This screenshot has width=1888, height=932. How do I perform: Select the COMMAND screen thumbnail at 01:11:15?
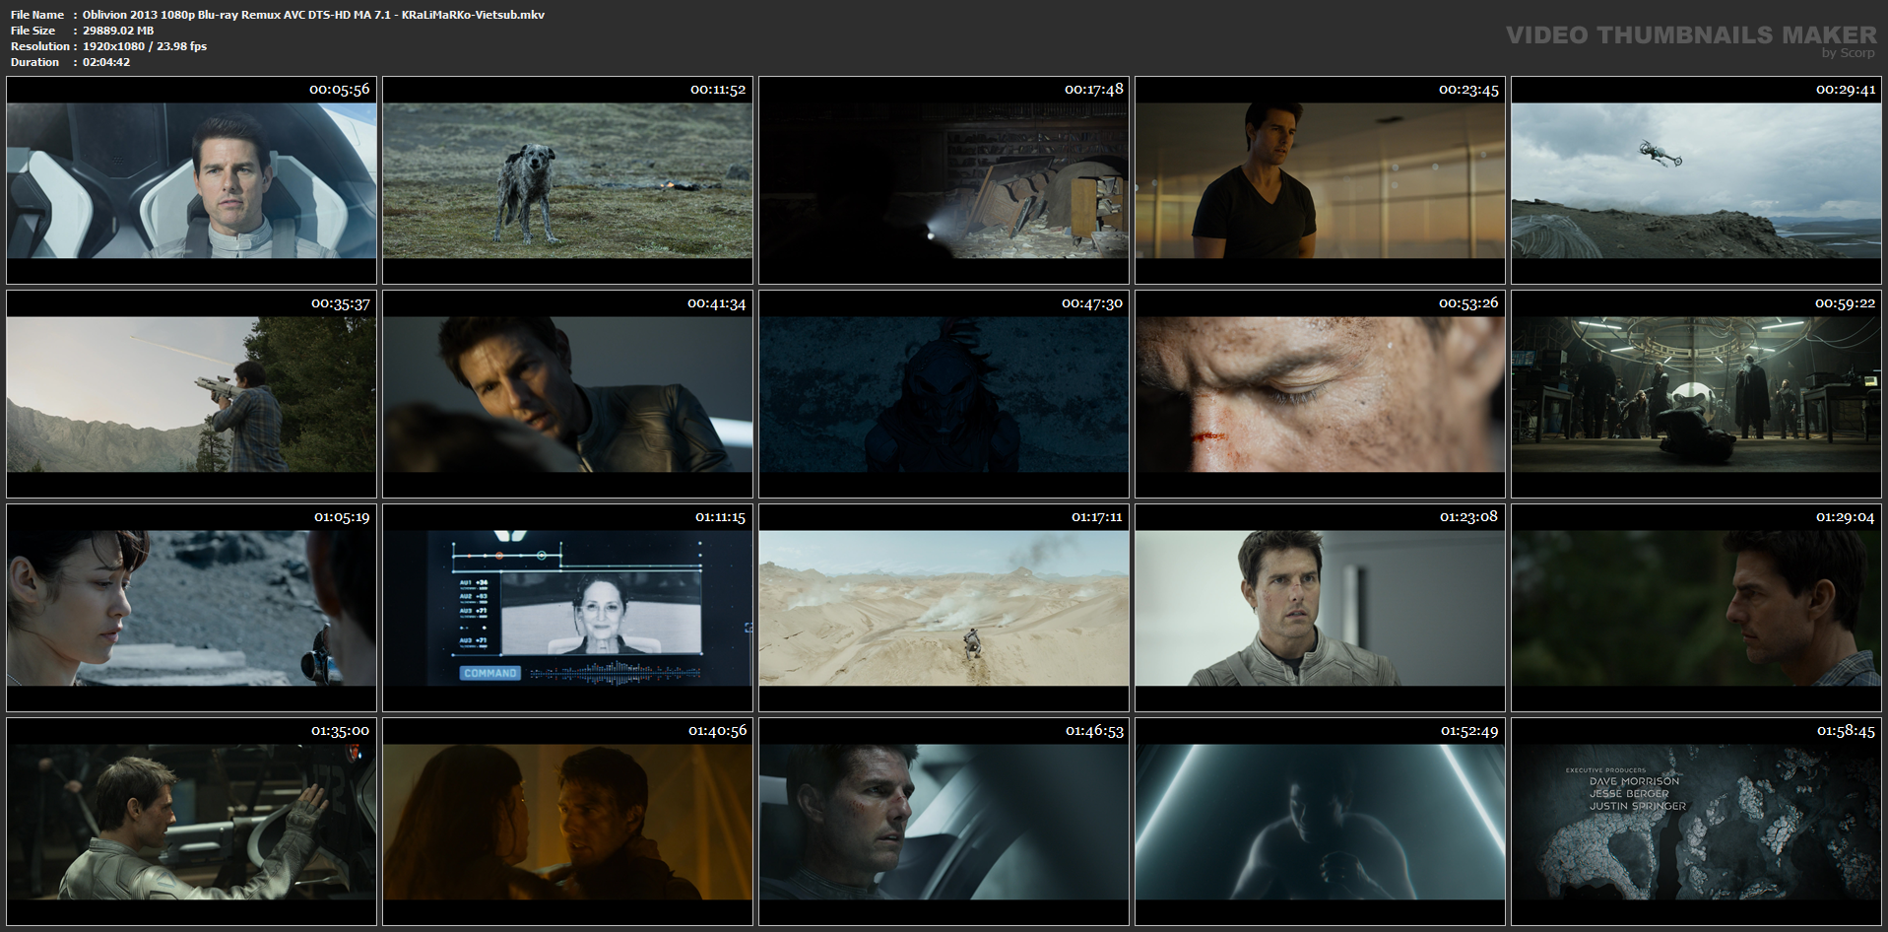(567, 608)
